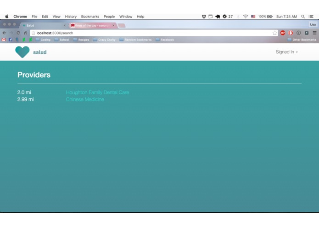Click the Evernote elephant menu bar icon
The image size is (319, 227).
coord(218,17)
